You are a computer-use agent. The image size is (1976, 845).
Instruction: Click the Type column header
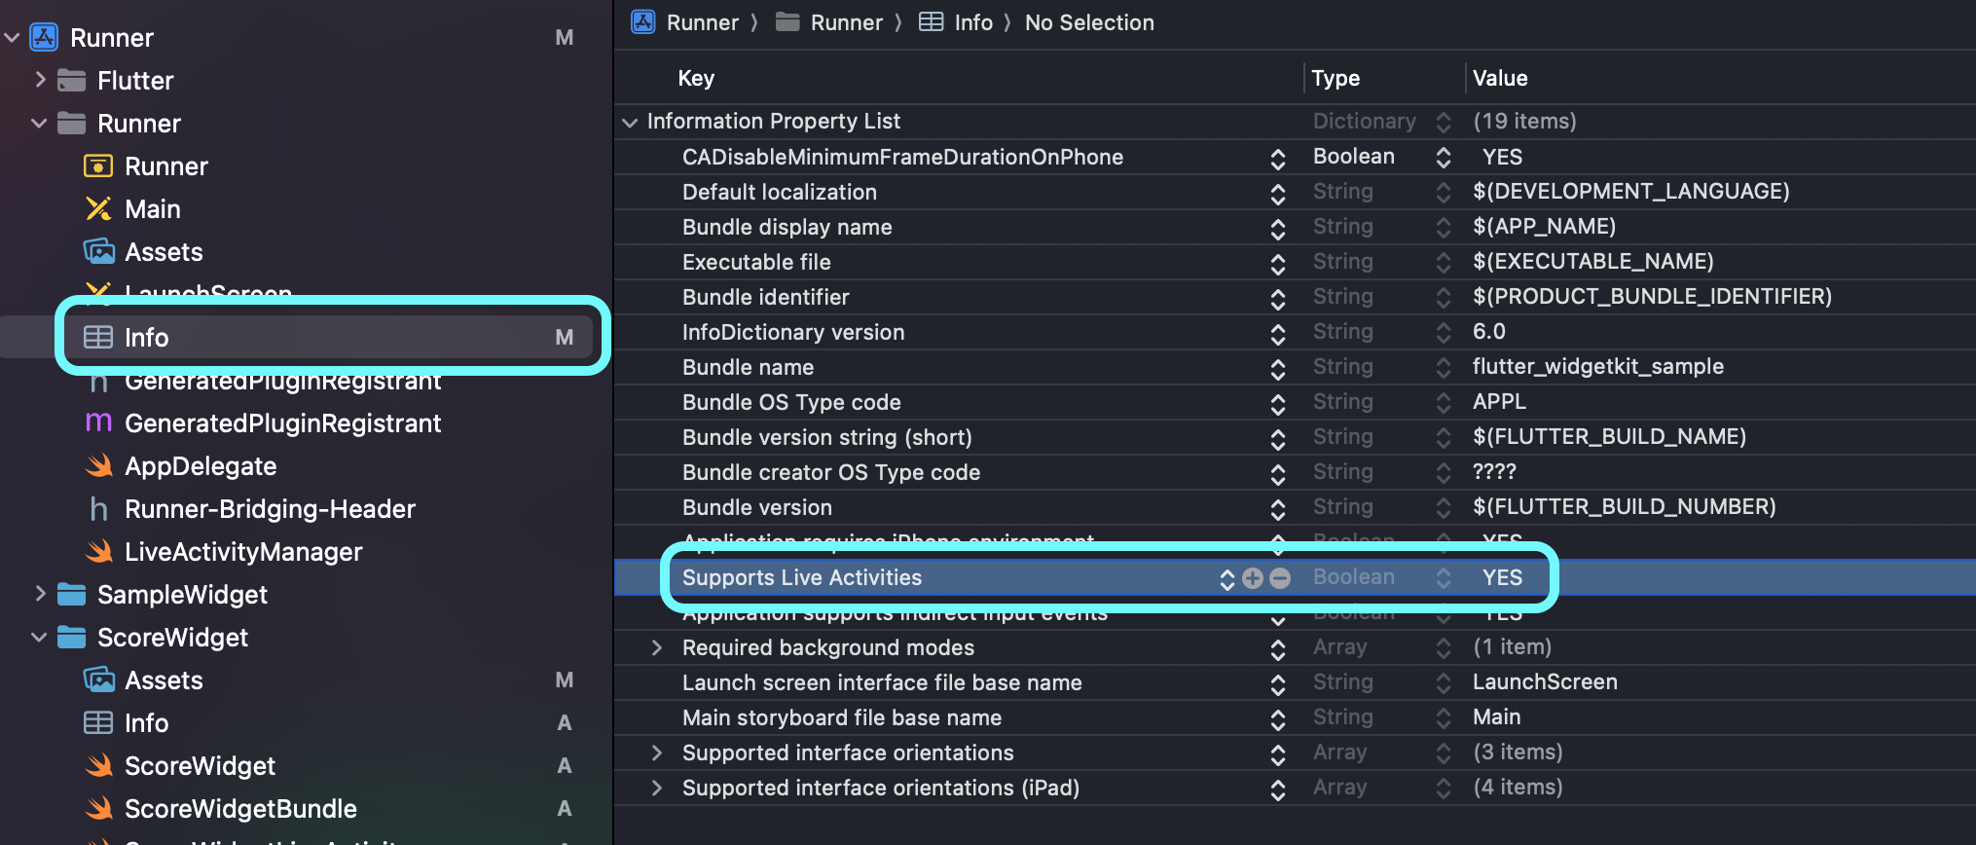1336,78
